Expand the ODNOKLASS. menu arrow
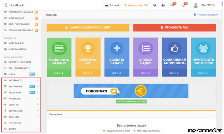 38,111
